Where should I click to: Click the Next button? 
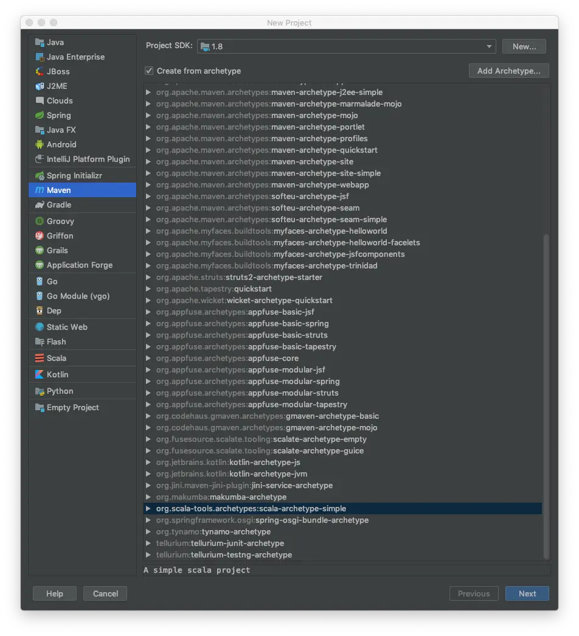tap(527, 593)
